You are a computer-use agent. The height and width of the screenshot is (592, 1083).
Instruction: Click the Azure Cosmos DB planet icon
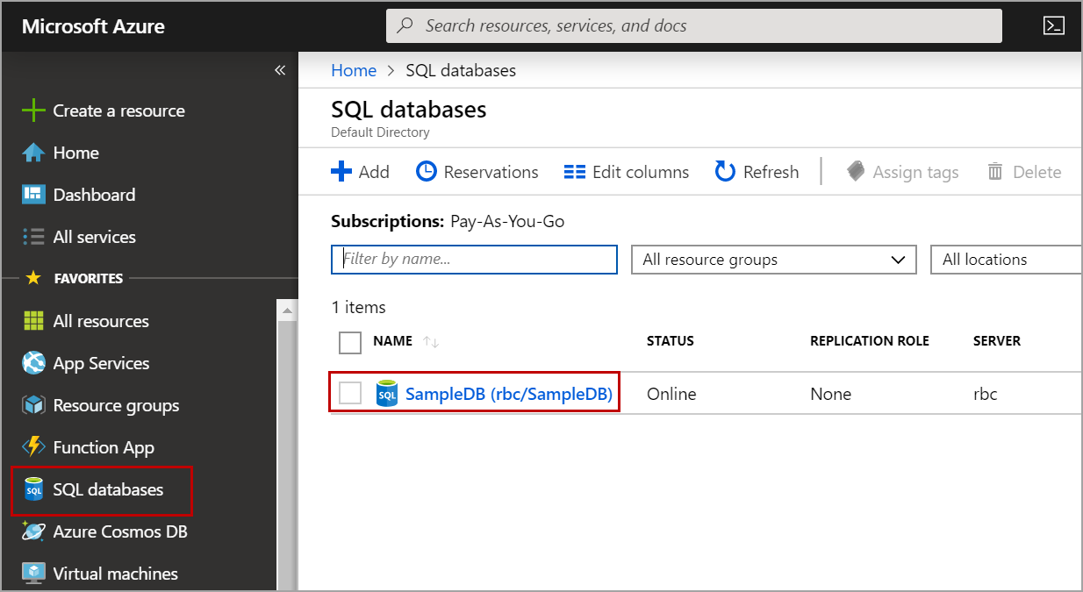pyautogui.click(x=33, y=531)
